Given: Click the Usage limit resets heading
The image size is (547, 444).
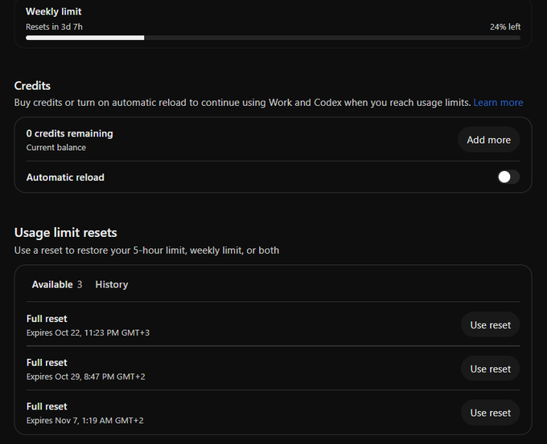Looking at the screenshot, I should (66, 232).
